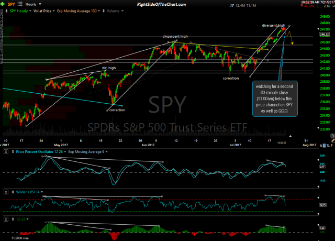335x241 pixels.
Task: Click move arrows for Price Percent Oscillator
Action: 13,152
